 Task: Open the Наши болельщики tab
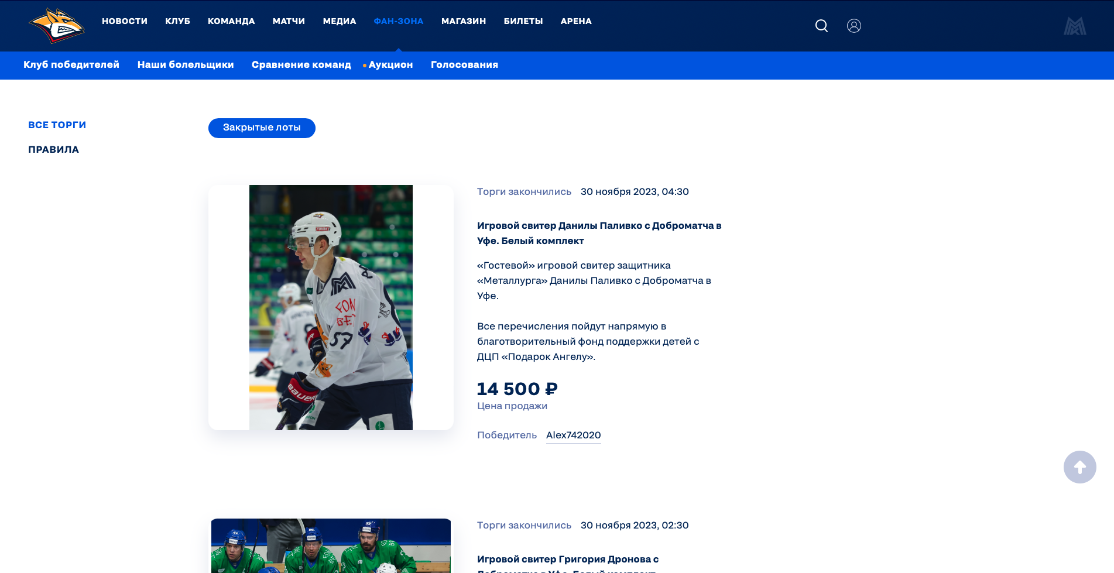[x=186, y=65]
